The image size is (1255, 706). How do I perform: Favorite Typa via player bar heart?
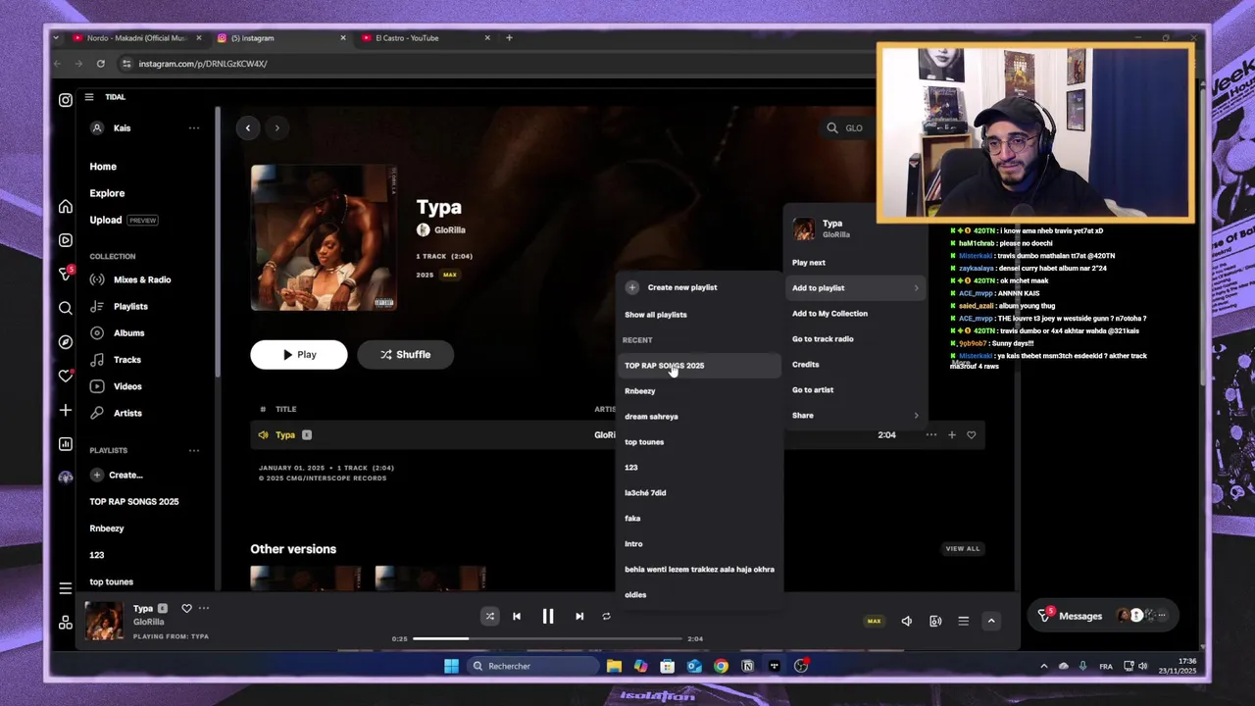pos(186,608)
